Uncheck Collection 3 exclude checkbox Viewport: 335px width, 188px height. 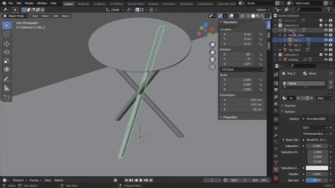[x=321, y=55]
